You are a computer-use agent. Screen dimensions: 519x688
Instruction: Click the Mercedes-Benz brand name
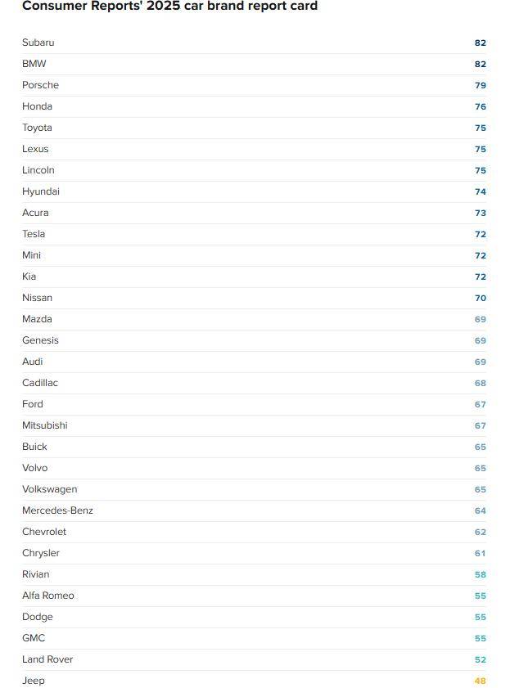pyautogui.click(x=57, y=510)
